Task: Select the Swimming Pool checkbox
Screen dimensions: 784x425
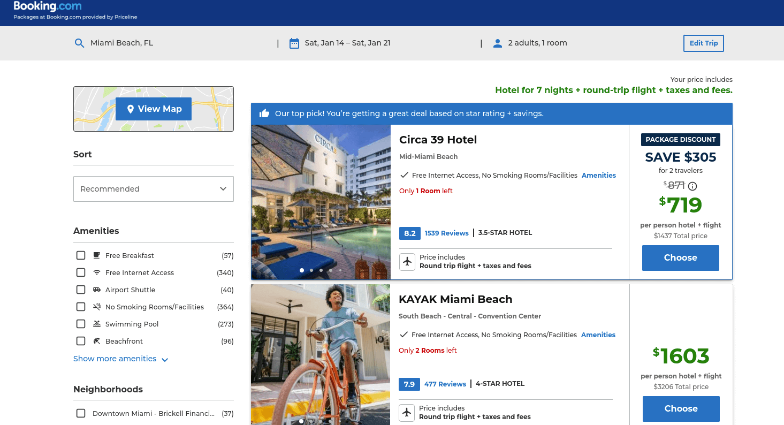Action: [81, 324]
